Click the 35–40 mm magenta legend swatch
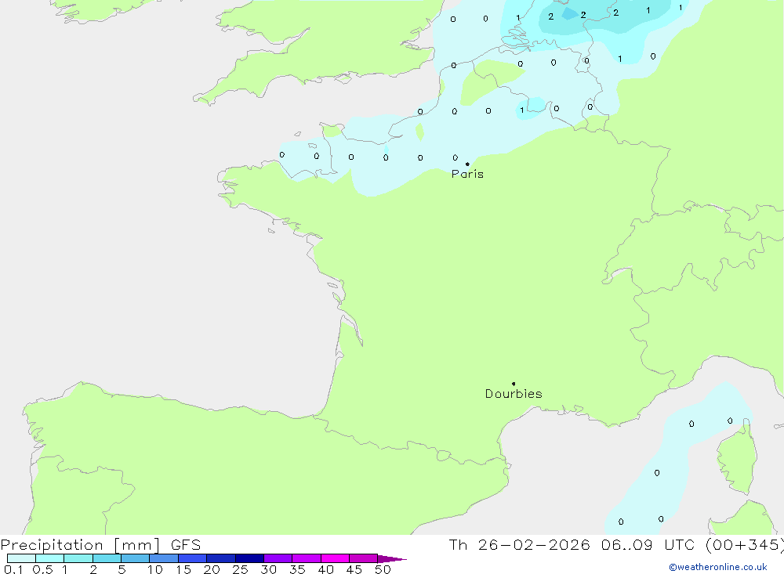Image resolution: width=784 pixels, height=574 pixels. pyautogui.click(x=307, y=558)
